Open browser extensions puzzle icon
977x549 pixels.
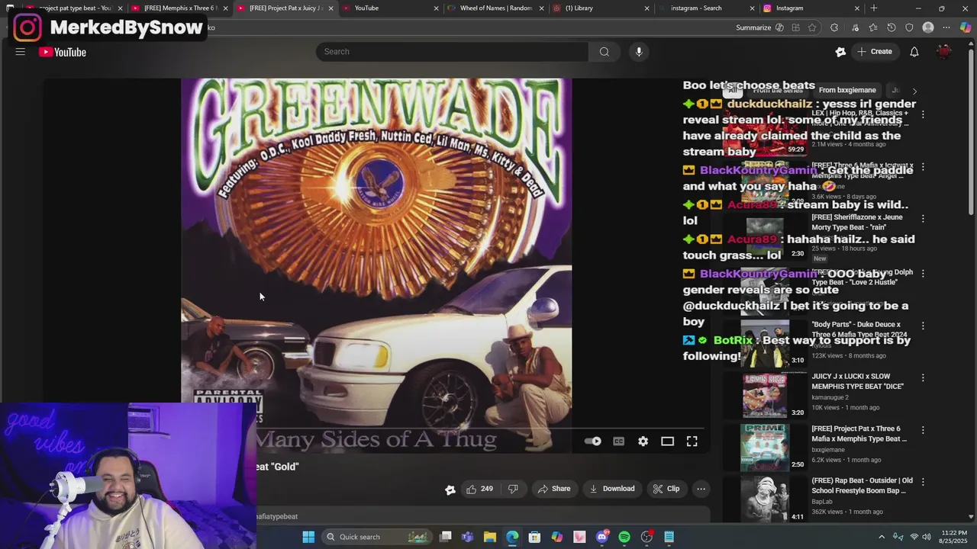tap(834, 27)
